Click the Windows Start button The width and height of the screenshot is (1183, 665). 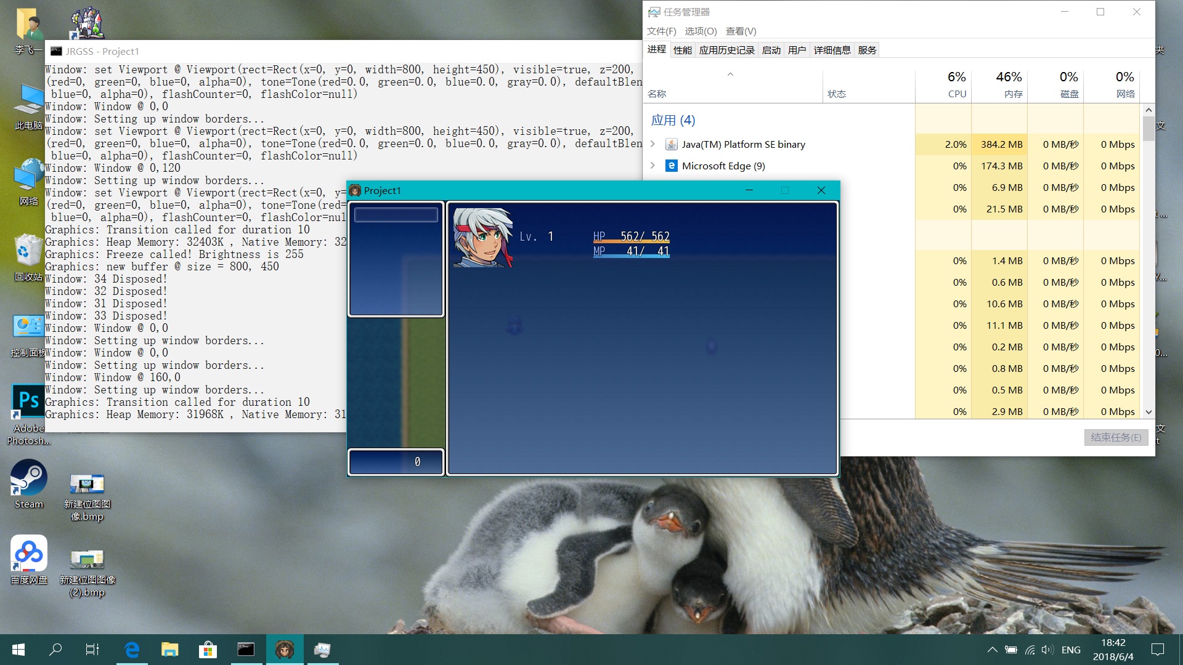(x=18, y=650)
